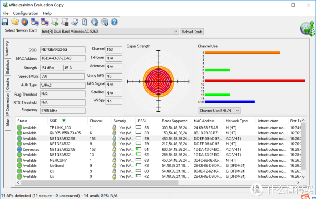Screen dimensions: 316x199
Task: Start logging with the green play scroll icon
Action: click(x=55, y=22)
